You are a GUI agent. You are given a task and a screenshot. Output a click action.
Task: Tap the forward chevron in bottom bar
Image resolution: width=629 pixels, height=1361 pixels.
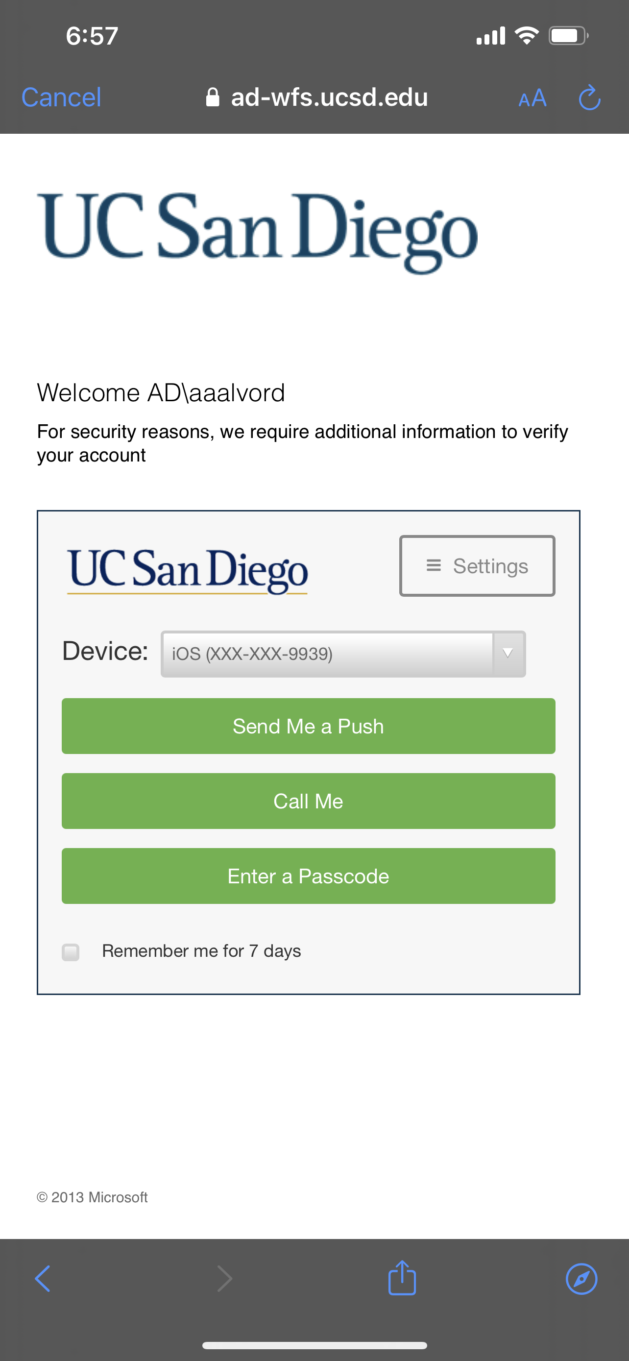[225, 1279]
